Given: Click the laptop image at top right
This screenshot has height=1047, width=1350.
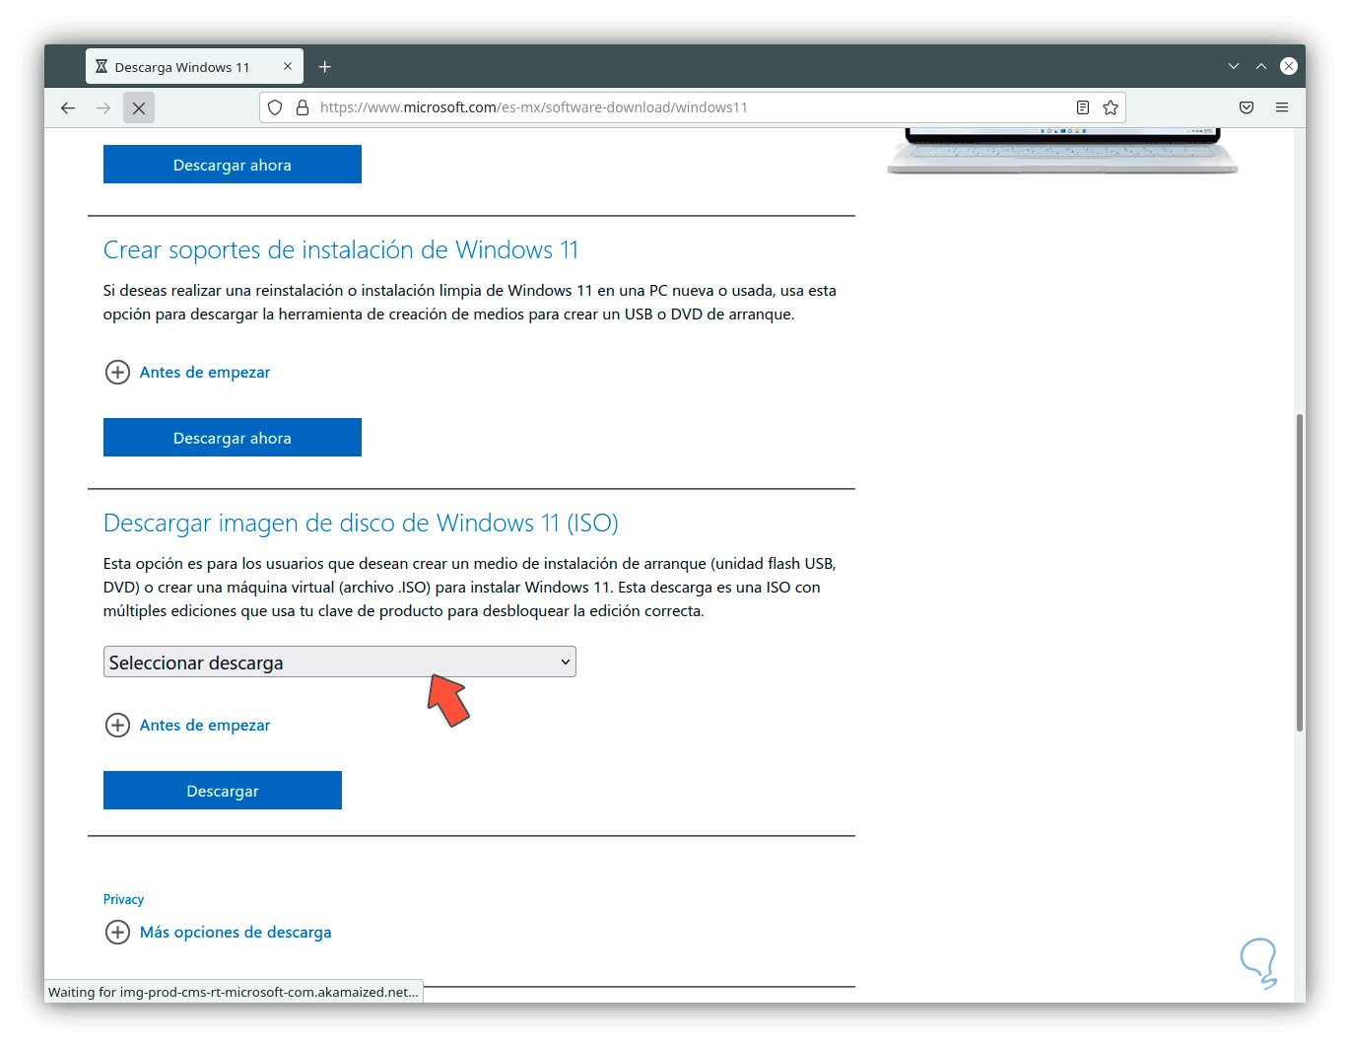Looking at the screenshot, I should pyautogui.click(x=1062, y=151).
